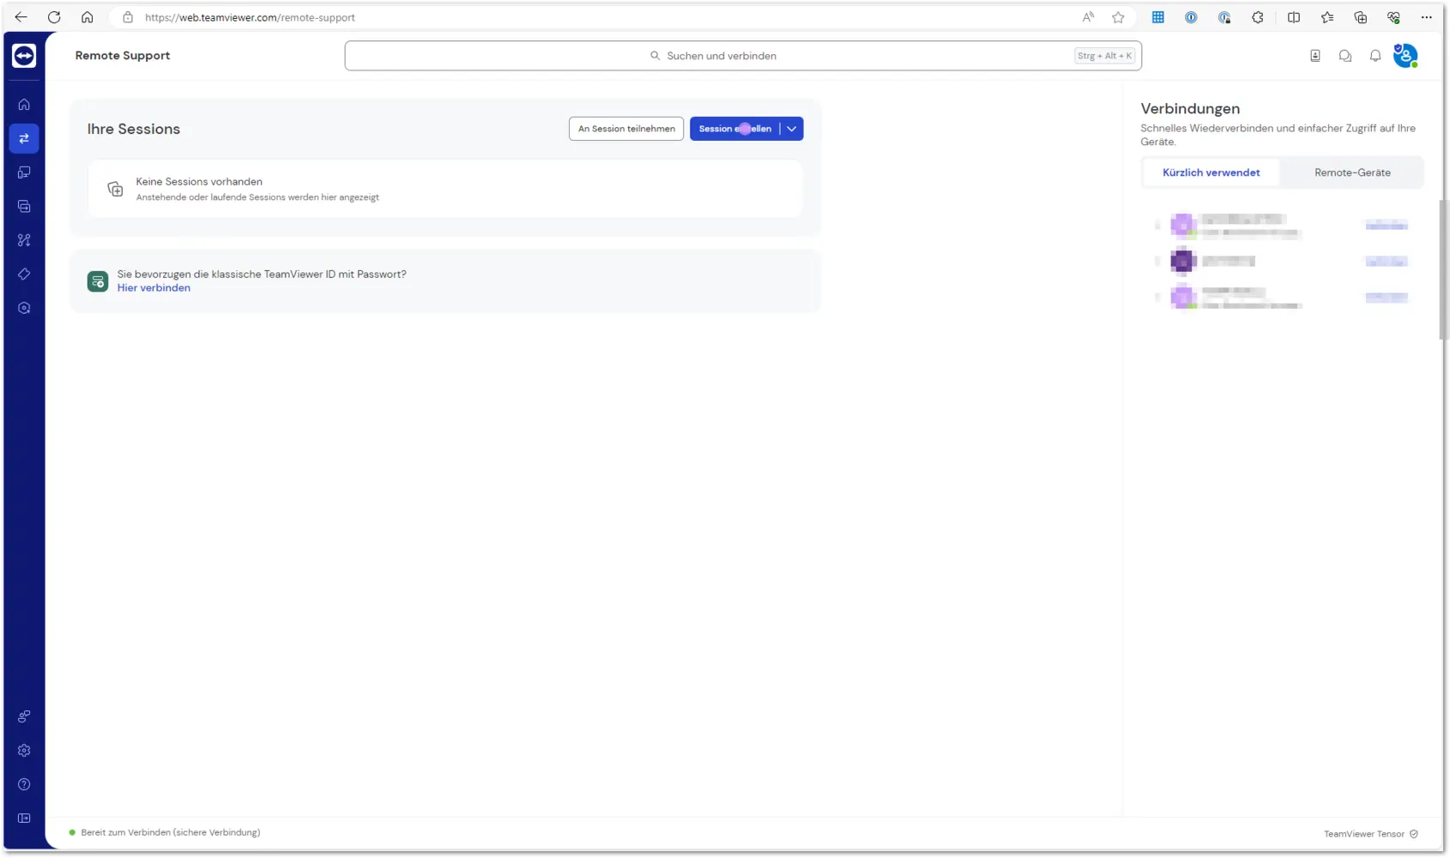Click the Session erstellen button
The image size is (1450, 858).
(x=735, y=129)
